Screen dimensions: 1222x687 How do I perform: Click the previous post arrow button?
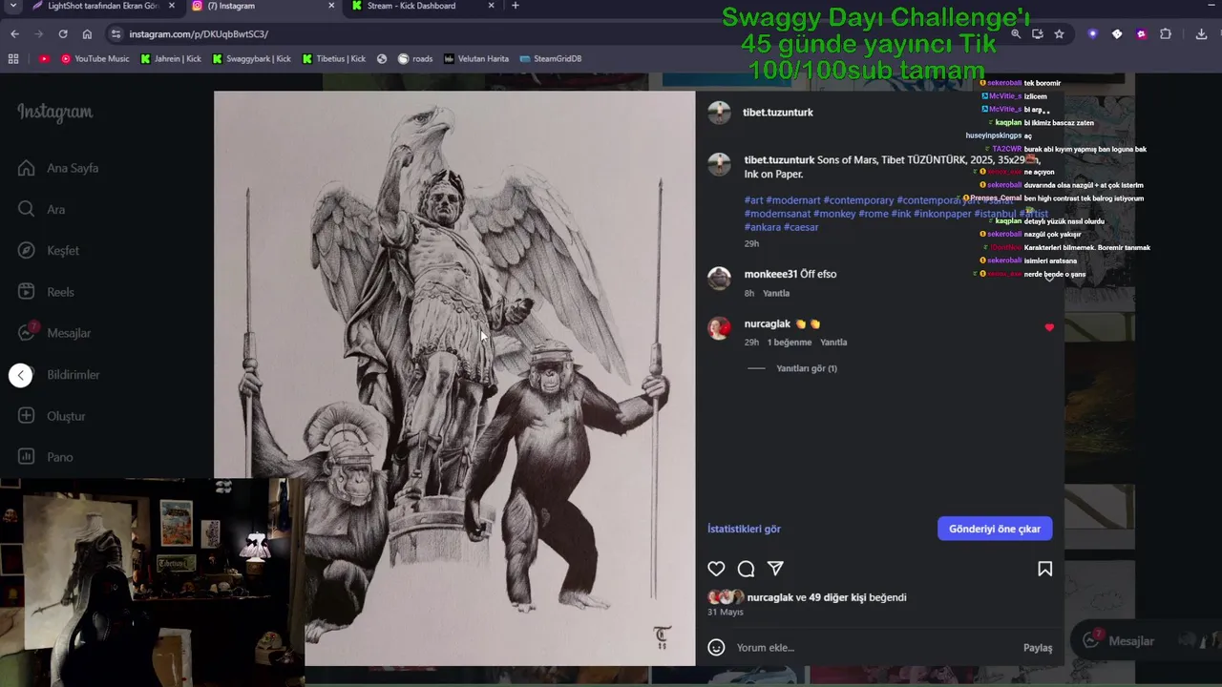(x=21, y=375)
